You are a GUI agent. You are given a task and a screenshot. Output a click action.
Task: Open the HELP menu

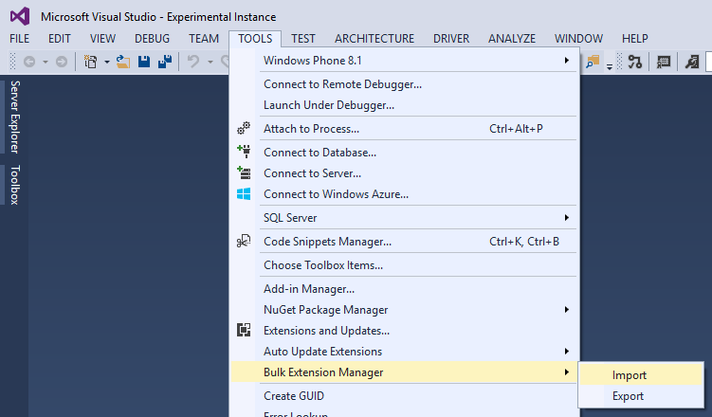635,39
